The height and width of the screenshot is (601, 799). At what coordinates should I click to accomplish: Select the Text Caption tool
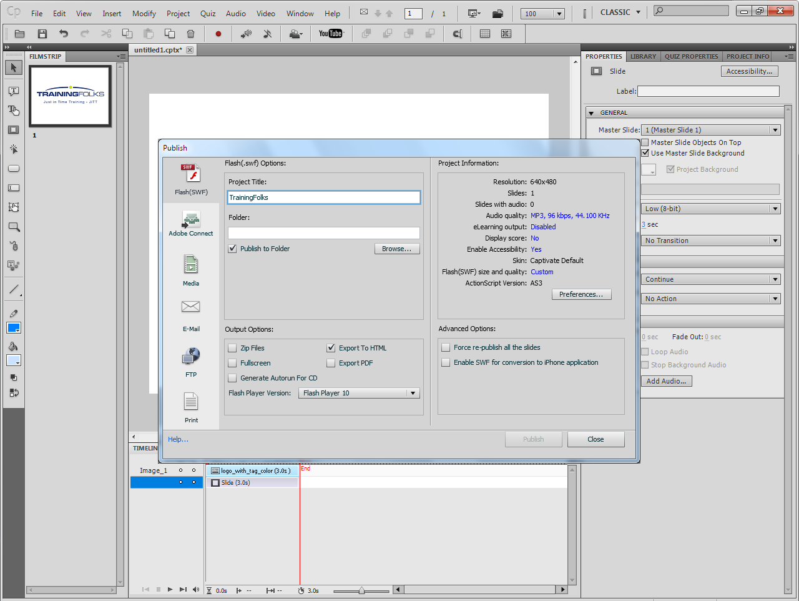coord(13,91)
